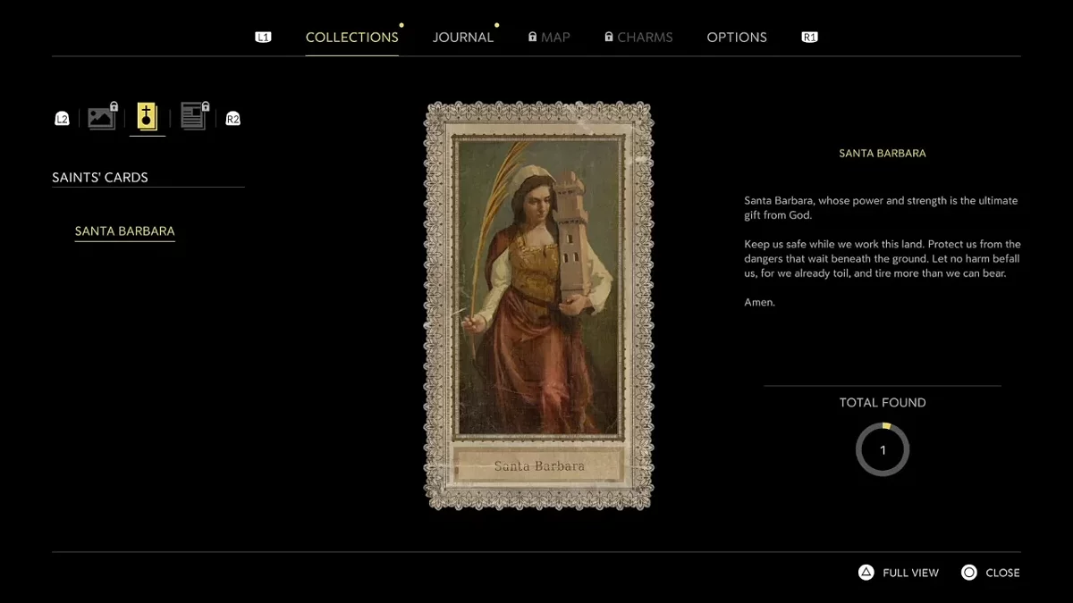
Task: Click the SANTA BARBARA title above description
Action: coord(883,154)
